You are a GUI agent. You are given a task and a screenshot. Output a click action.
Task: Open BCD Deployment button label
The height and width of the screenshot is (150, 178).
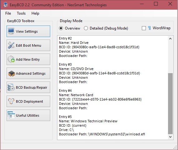[x=29, y=101]
